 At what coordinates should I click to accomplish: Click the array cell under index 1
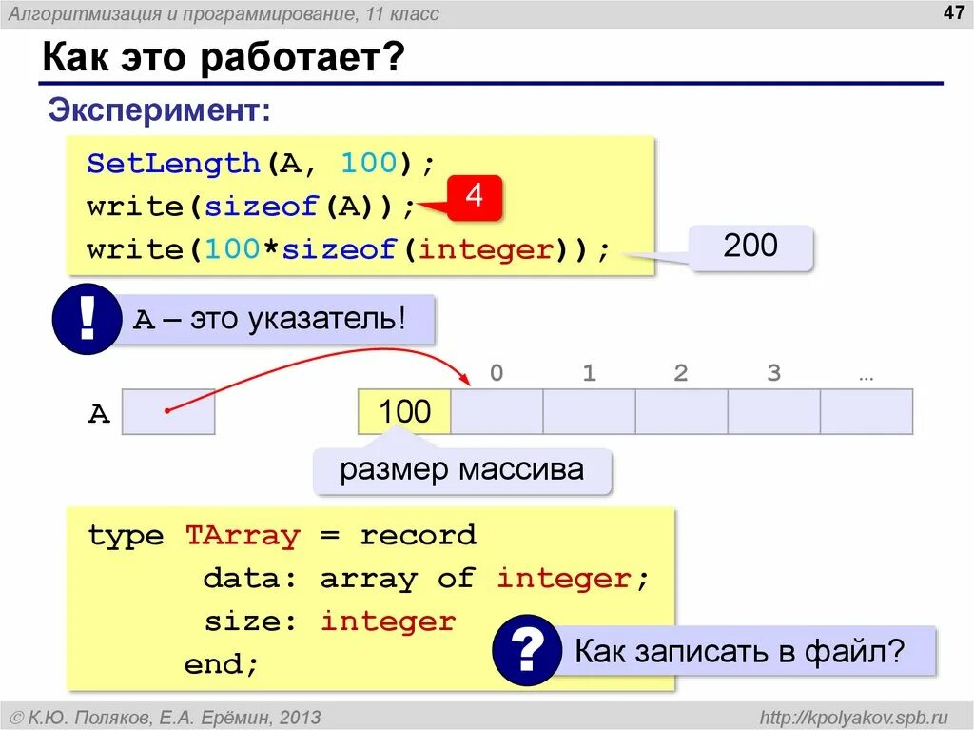pyautogui.click(x=589, y=411)
